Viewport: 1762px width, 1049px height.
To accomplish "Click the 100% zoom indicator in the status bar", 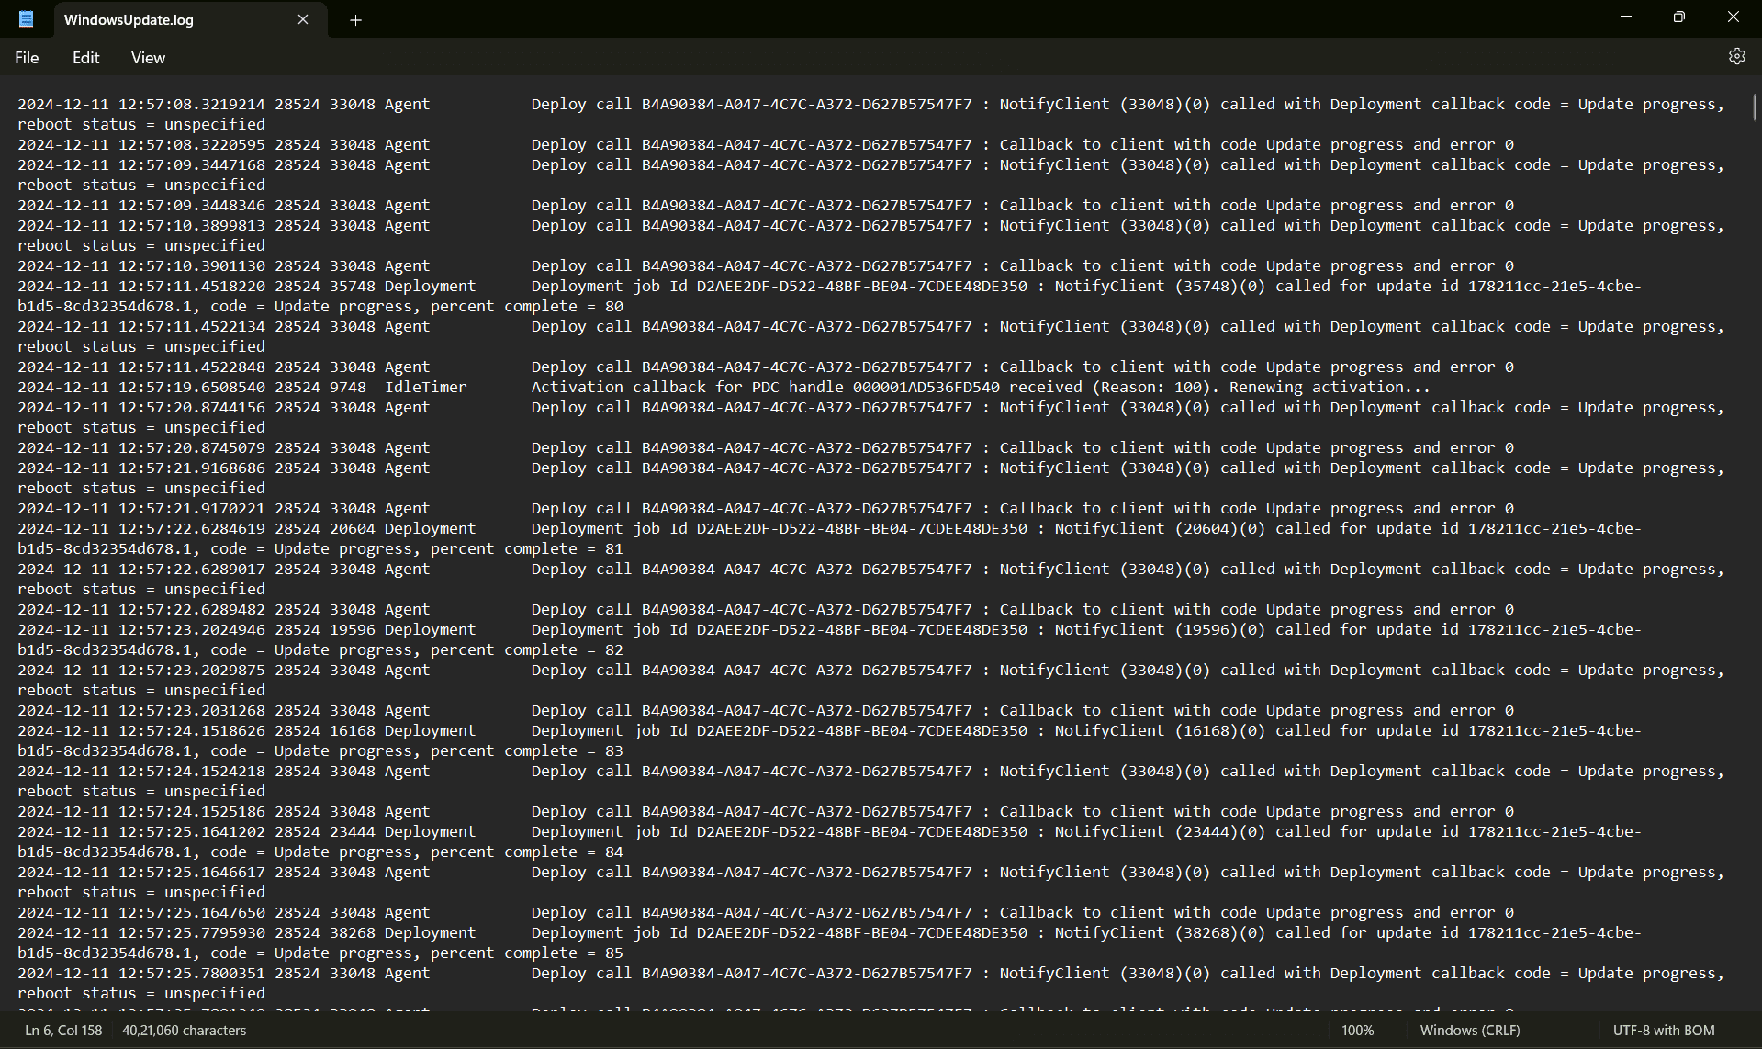I will coord(1357,1030).
